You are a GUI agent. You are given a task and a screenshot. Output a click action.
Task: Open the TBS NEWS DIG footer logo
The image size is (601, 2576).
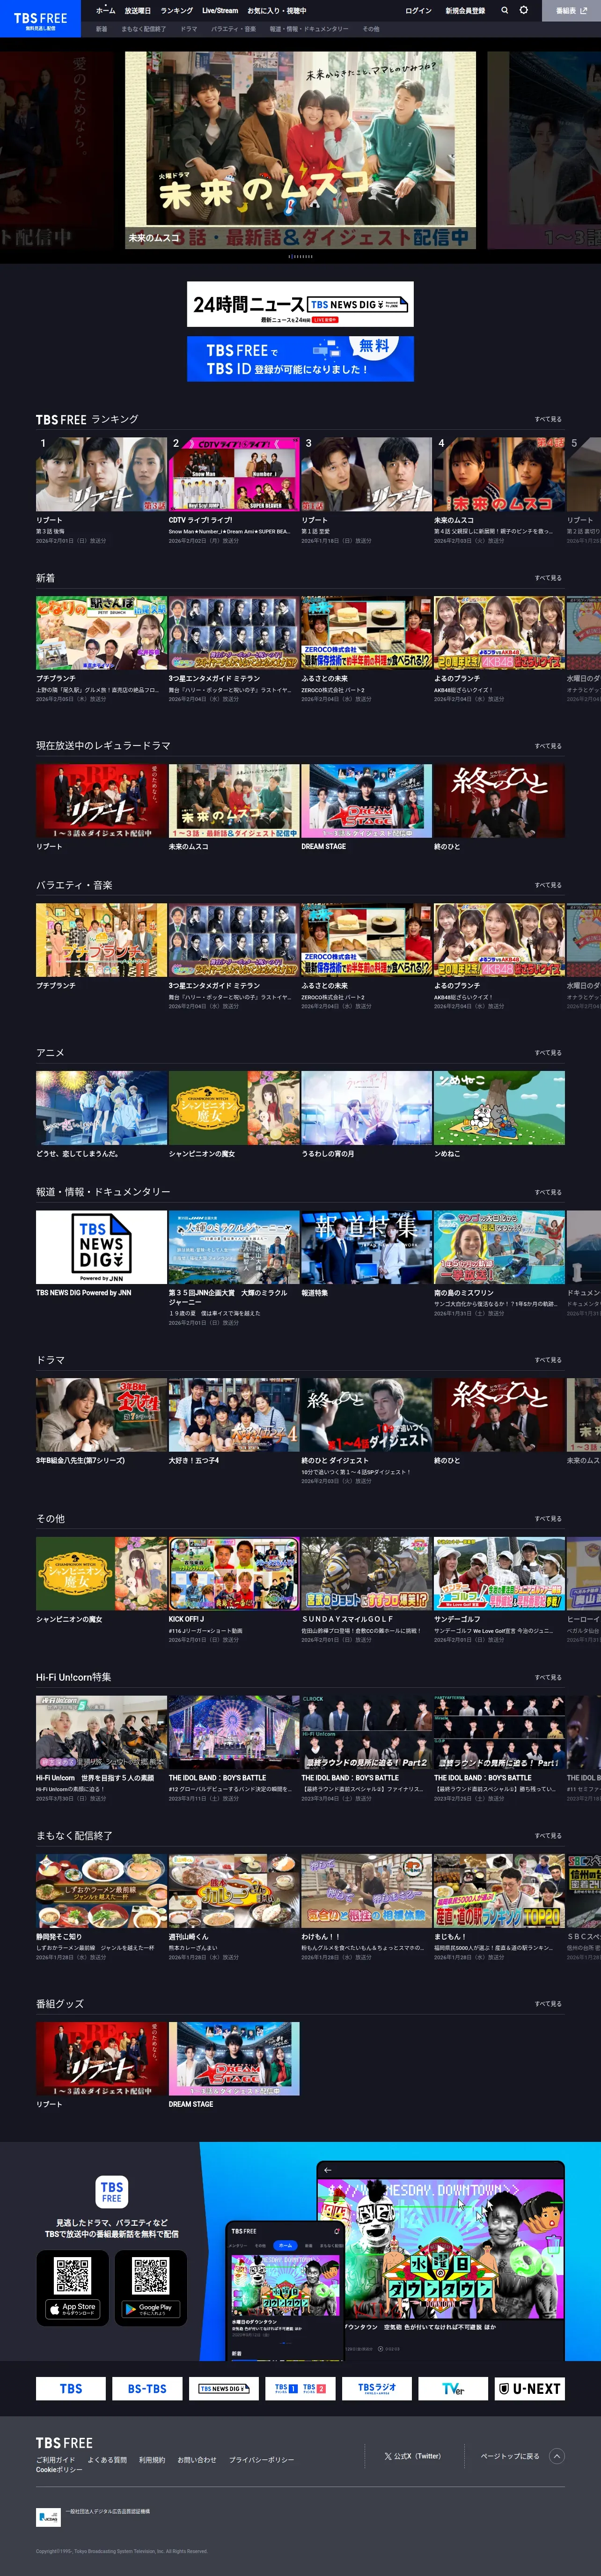click(x=224, y=2388)
